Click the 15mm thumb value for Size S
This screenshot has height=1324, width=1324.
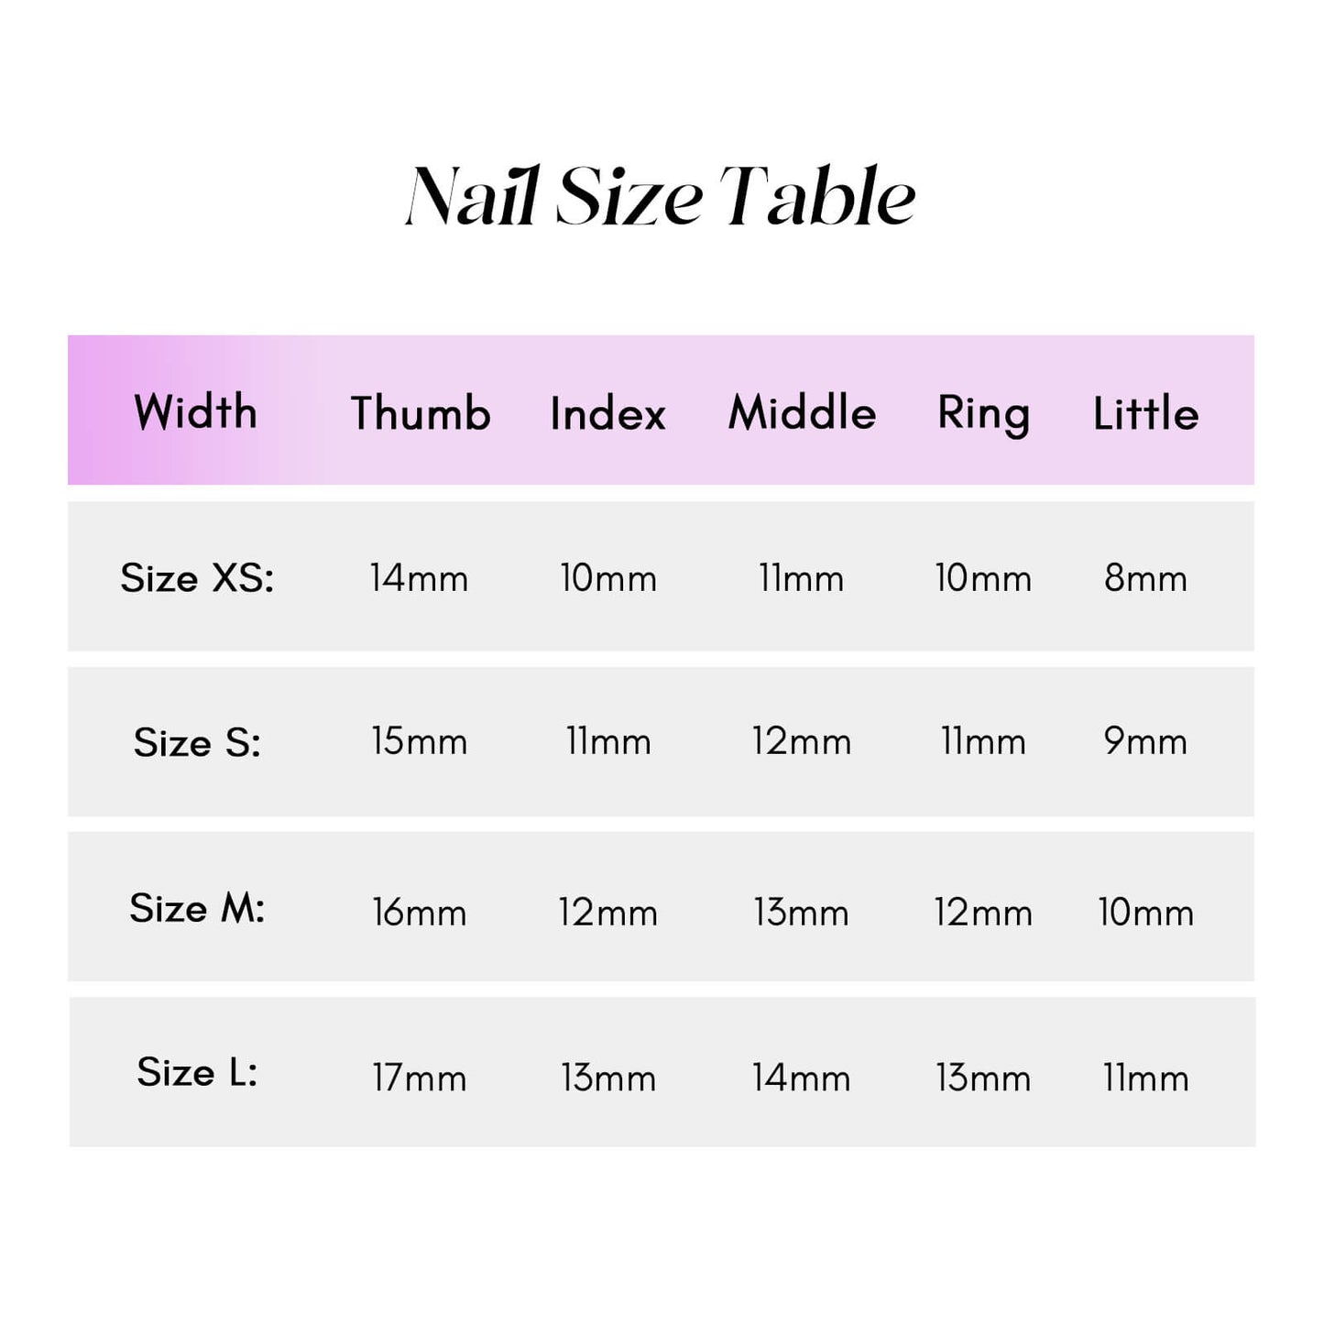coord(419,741)
